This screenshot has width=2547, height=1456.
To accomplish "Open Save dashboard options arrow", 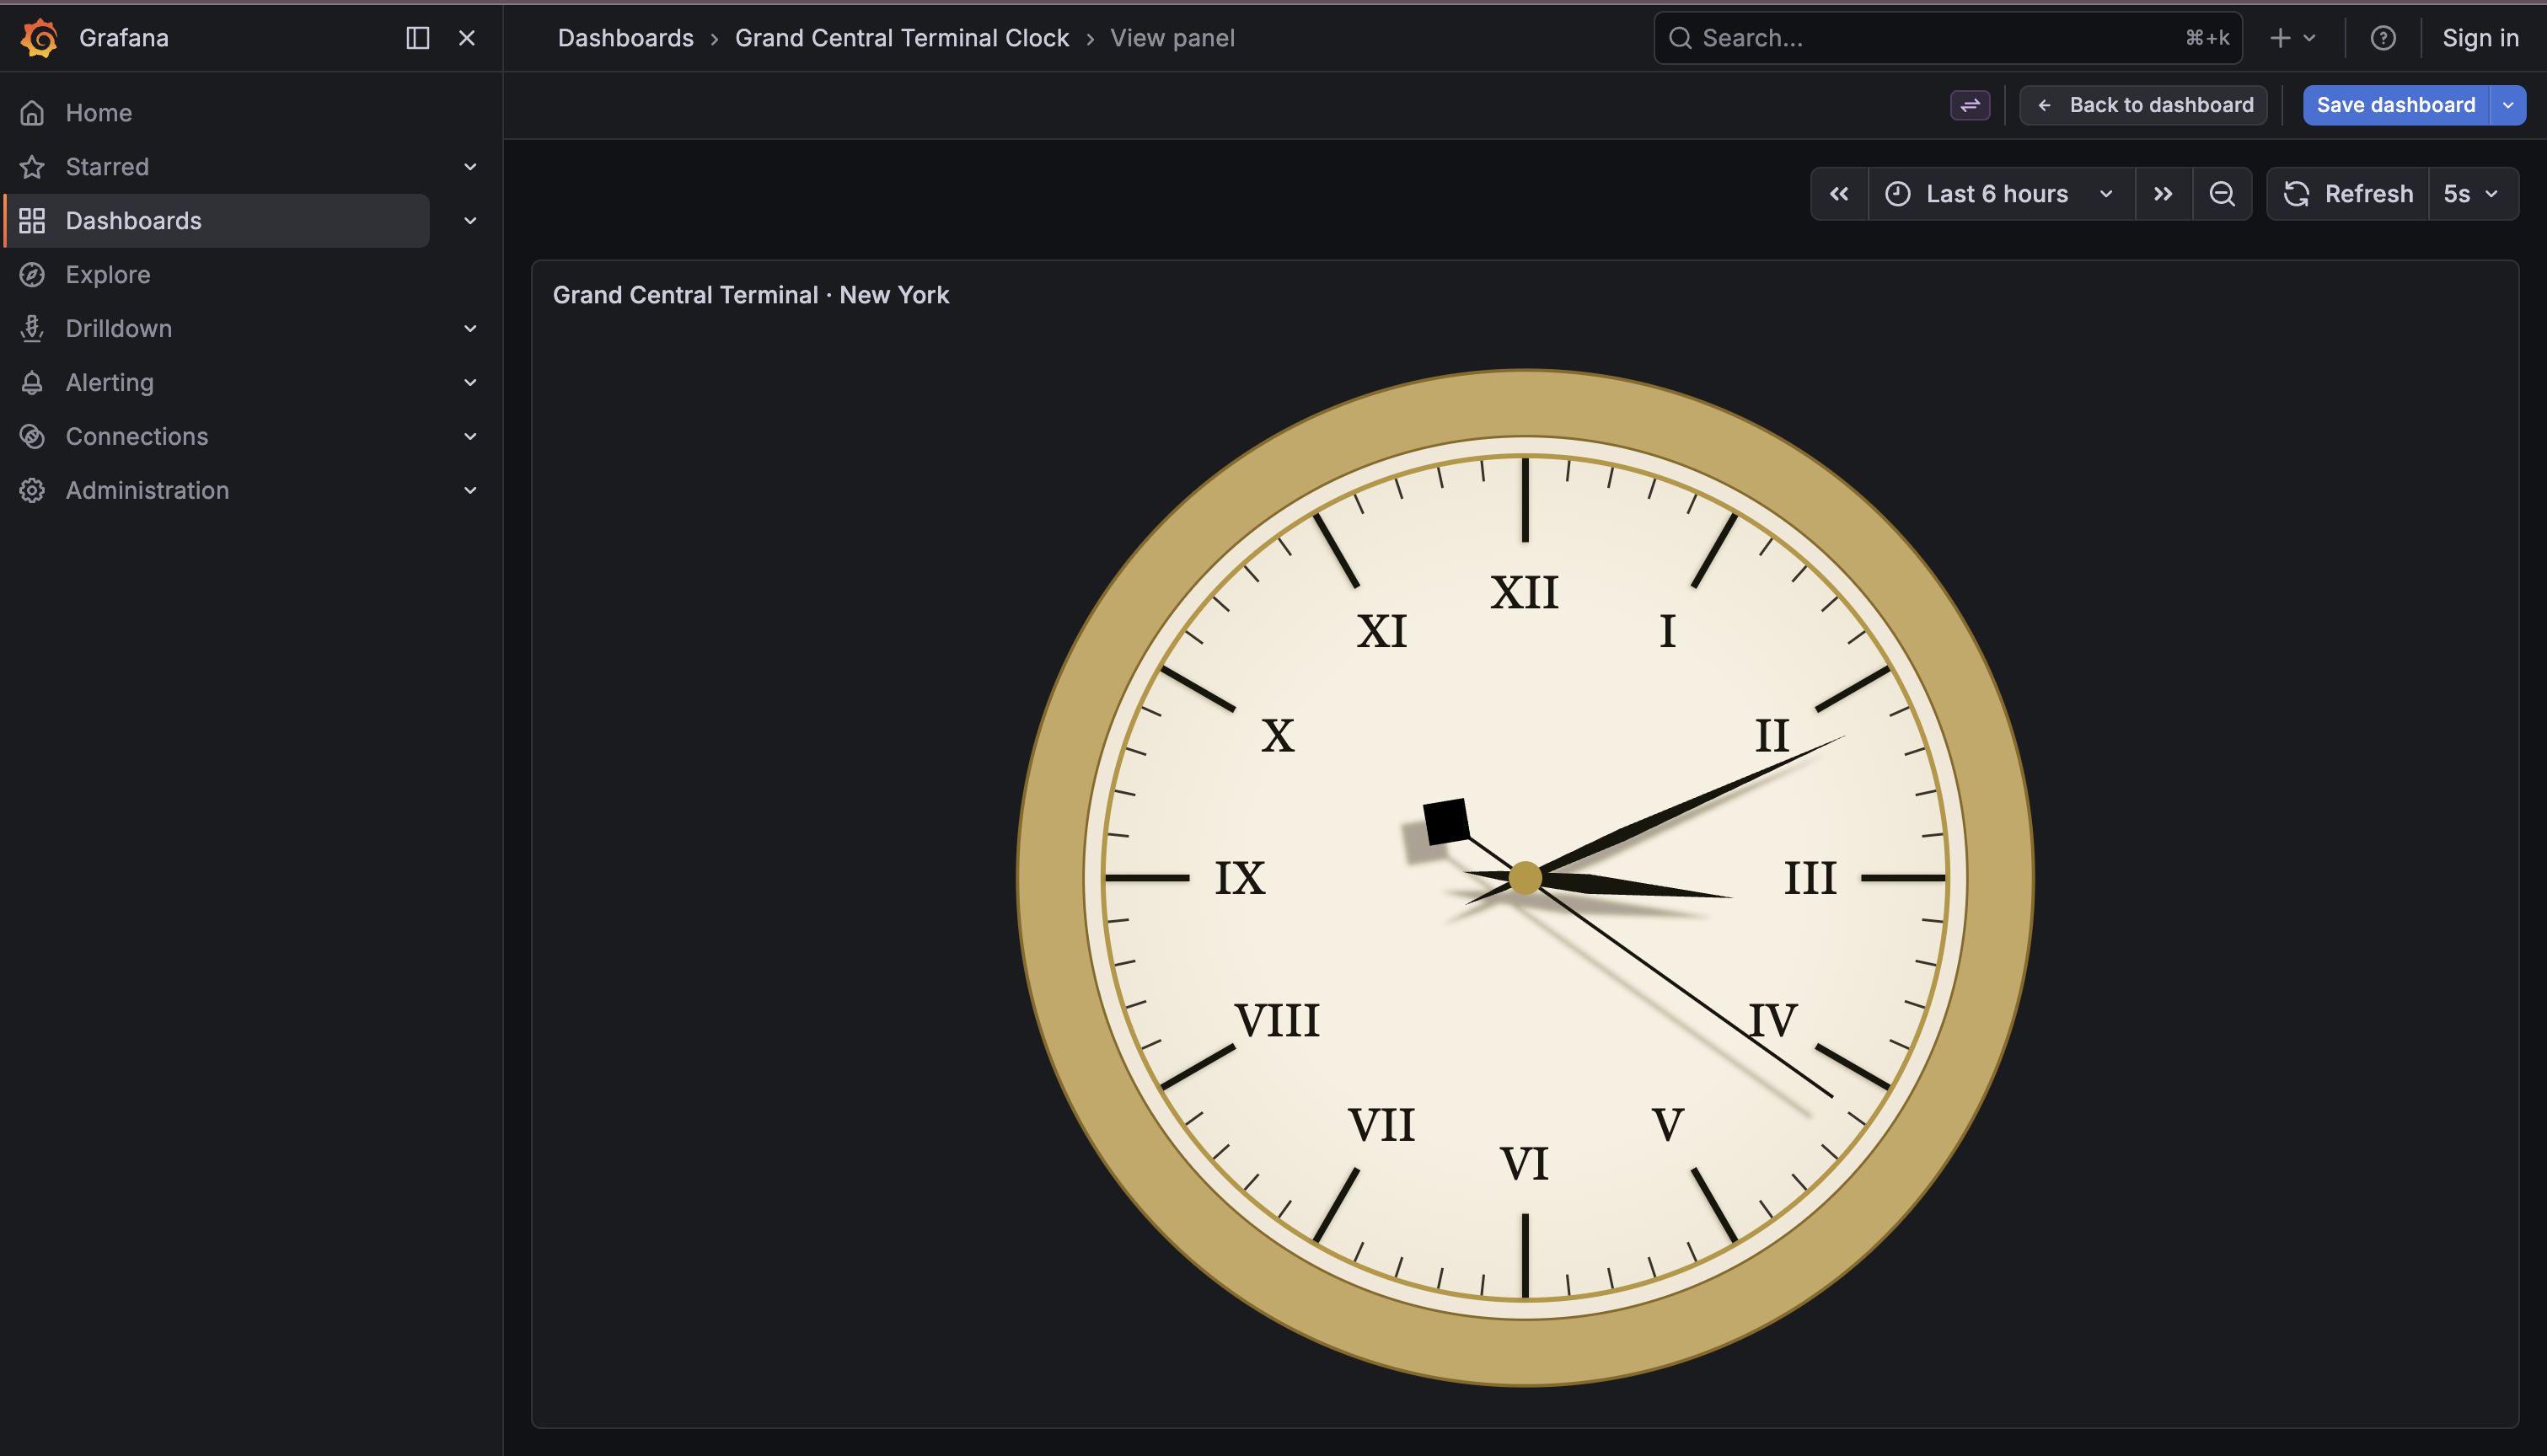I will click(2508, 105).
